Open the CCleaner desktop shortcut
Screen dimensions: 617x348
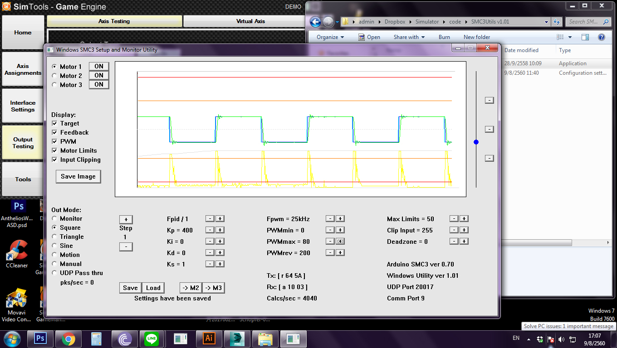point(17,254)
